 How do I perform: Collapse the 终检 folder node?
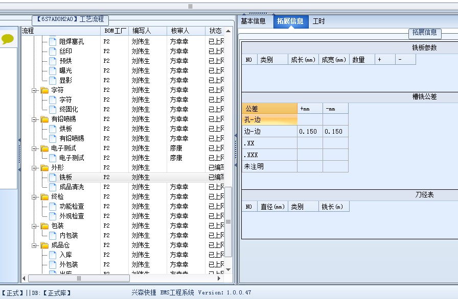tap(34, 197)
